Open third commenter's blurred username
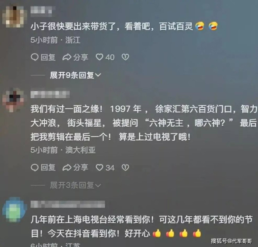 (68, 204)
